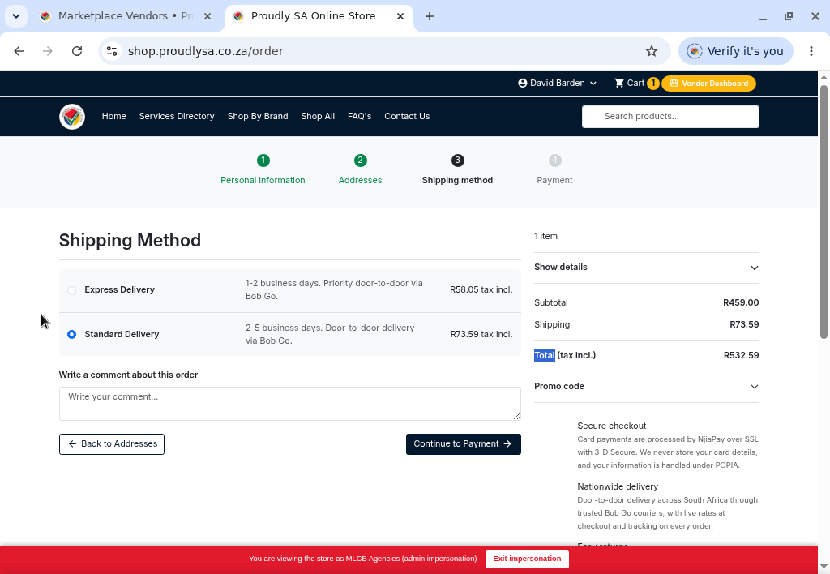
Task: Click scrollbar up arrow
Action: pos(824,77)
